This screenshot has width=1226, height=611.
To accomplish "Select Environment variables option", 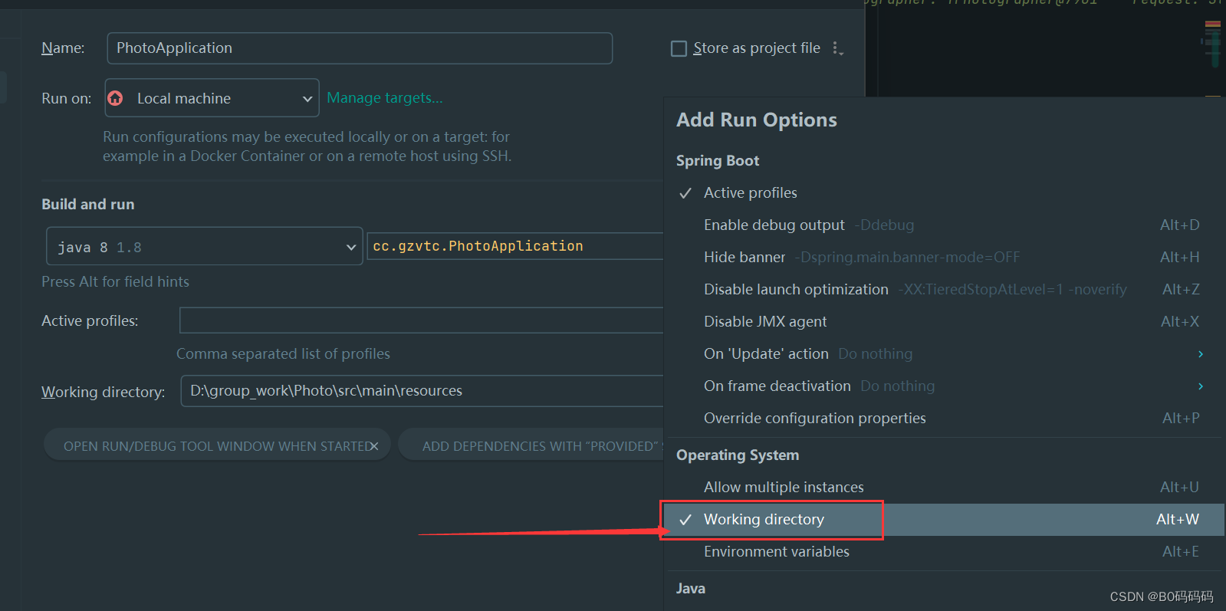I will (944, 552).
